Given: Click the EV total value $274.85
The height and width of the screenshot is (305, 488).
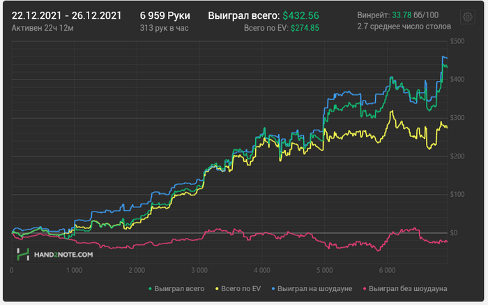Looking at the screenshot, I should coord(305,28).
